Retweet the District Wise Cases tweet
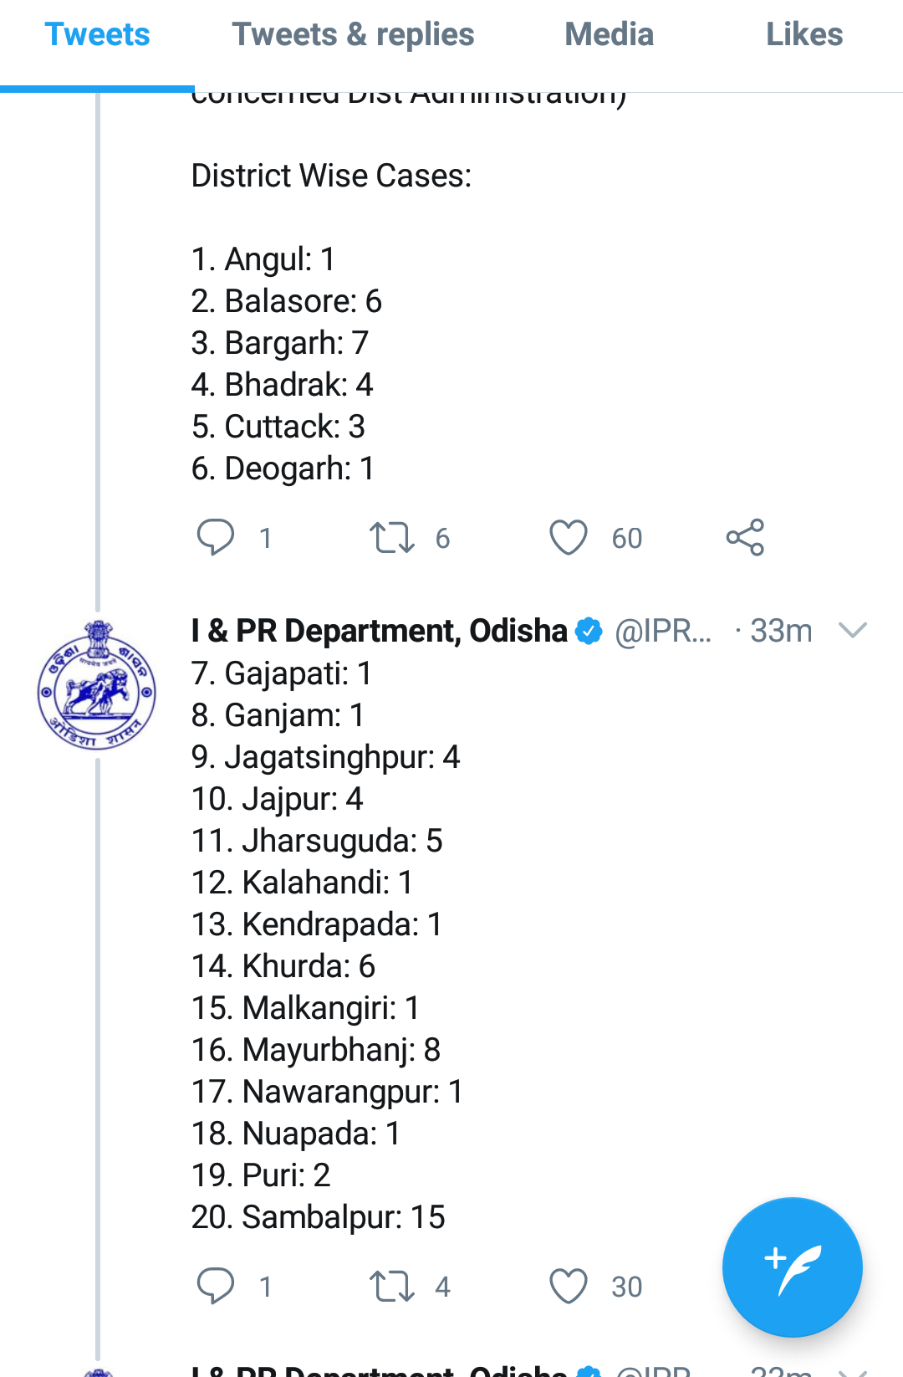Screen dimensions: 903x1377 point(391,537)
